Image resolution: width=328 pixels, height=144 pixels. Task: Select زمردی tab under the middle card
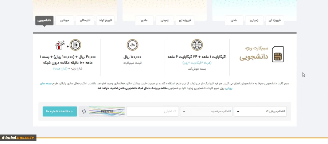point(165,20)
